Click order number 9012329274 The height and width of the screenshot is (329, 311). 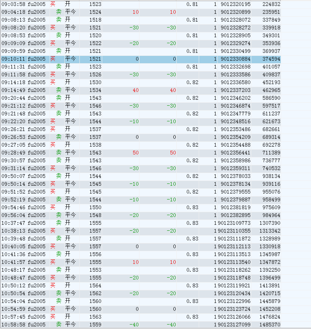236,43
